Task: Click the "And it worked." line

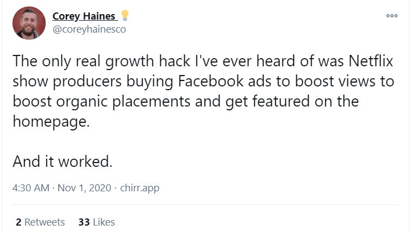Action: 64,161
